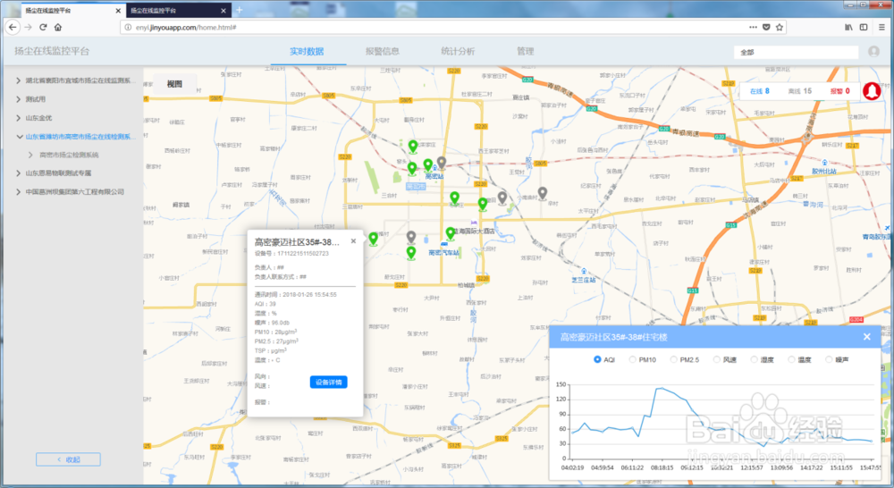Open the Firefox hamburger menu
This screenshot has height=488, width=894.
tap(881, 27)
